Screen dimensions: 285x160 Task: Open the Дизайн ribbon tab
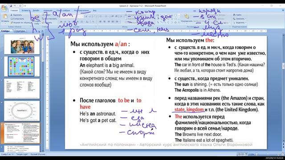pos(36,11)
